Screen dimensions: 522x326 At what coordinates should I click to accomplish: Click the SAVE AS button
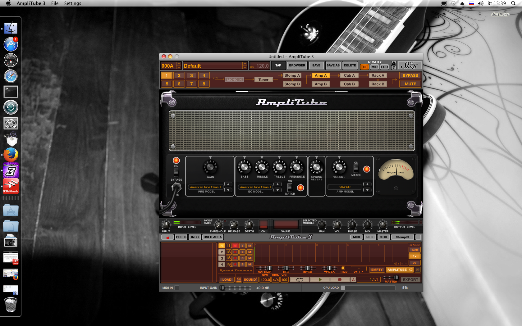point(333,65)
